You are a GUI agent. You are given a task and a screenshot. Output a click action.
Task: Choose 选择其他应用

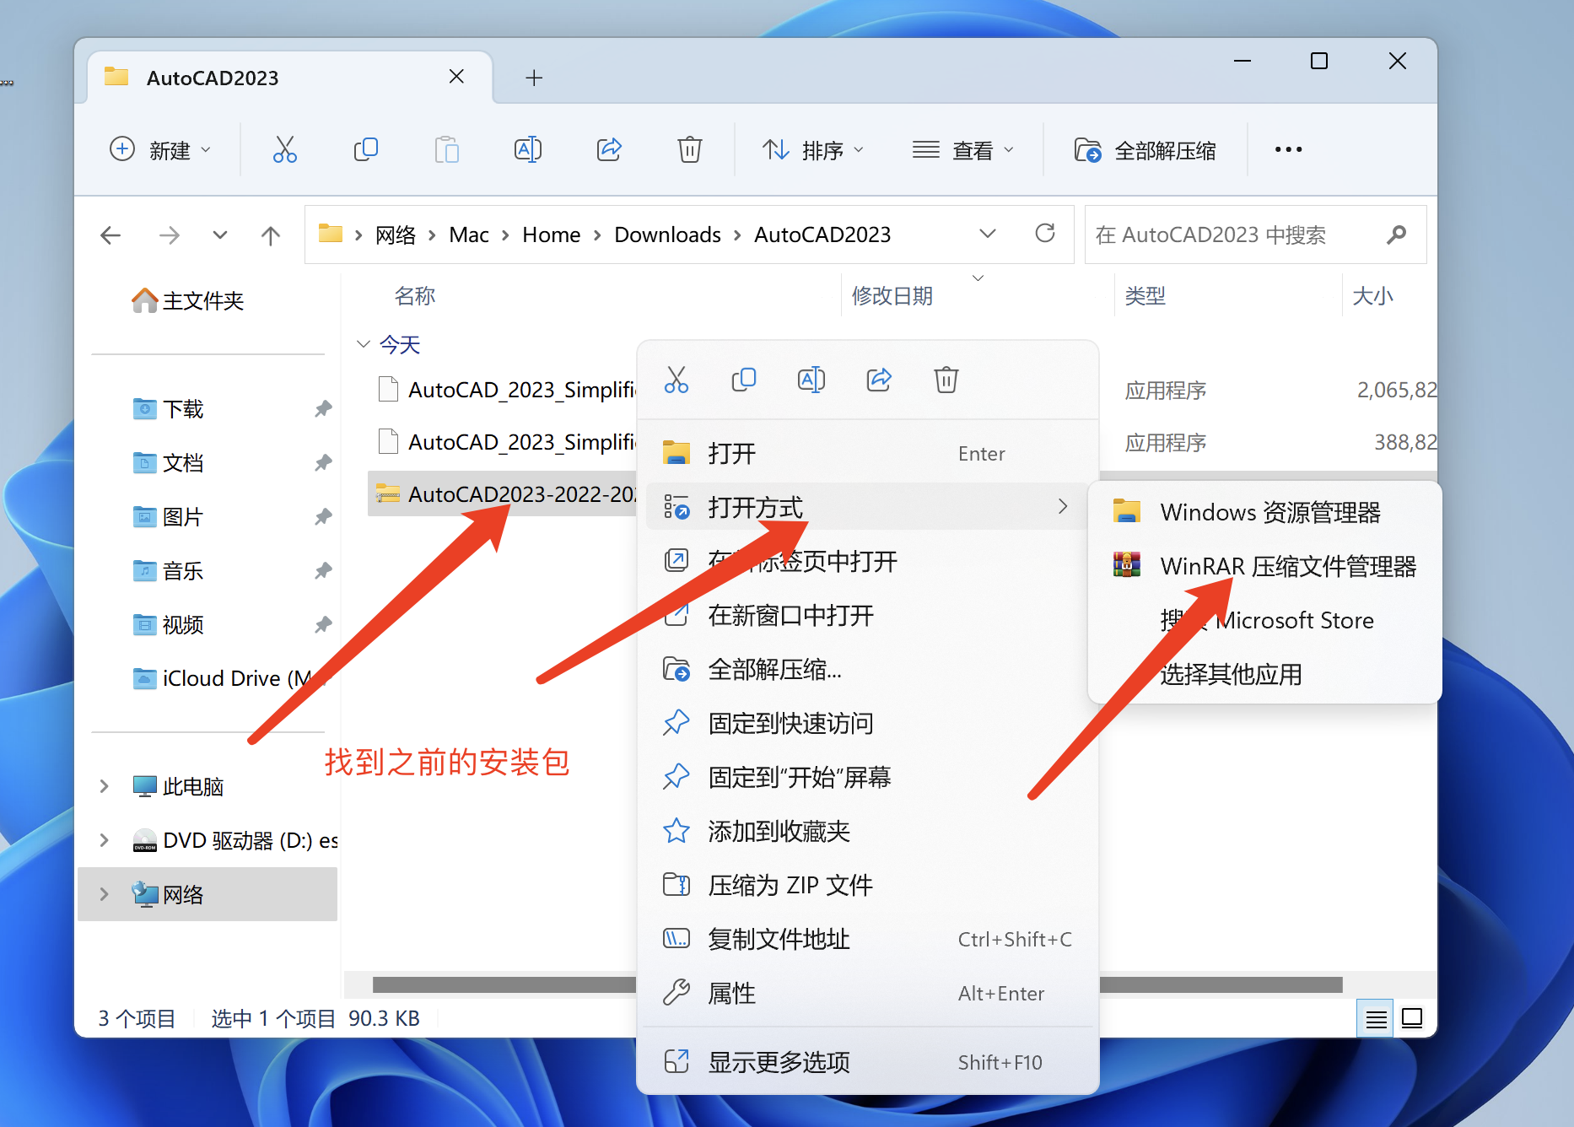point(1264,674)
